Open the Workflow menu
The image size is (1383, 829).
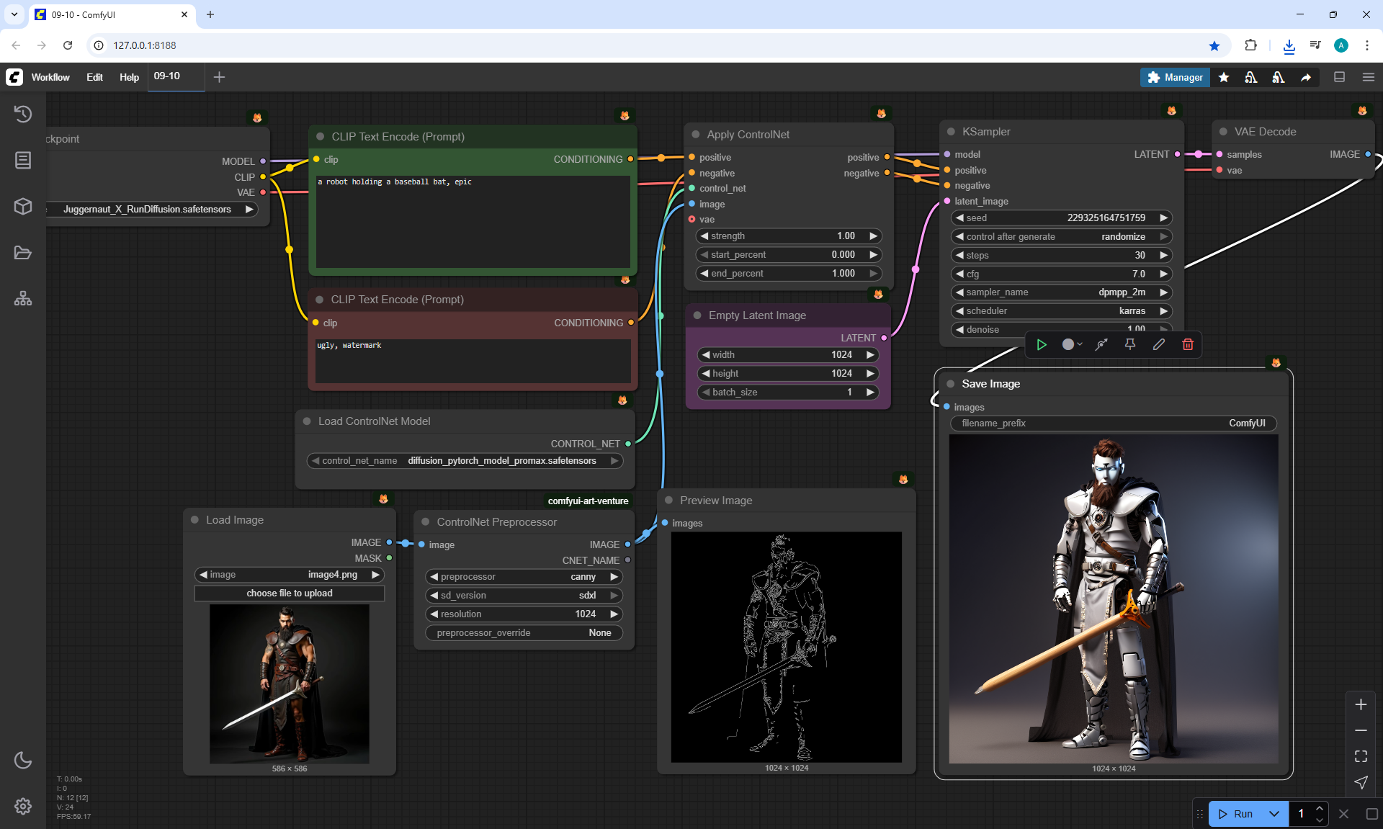pyautogui.click(x=50, y=77)
